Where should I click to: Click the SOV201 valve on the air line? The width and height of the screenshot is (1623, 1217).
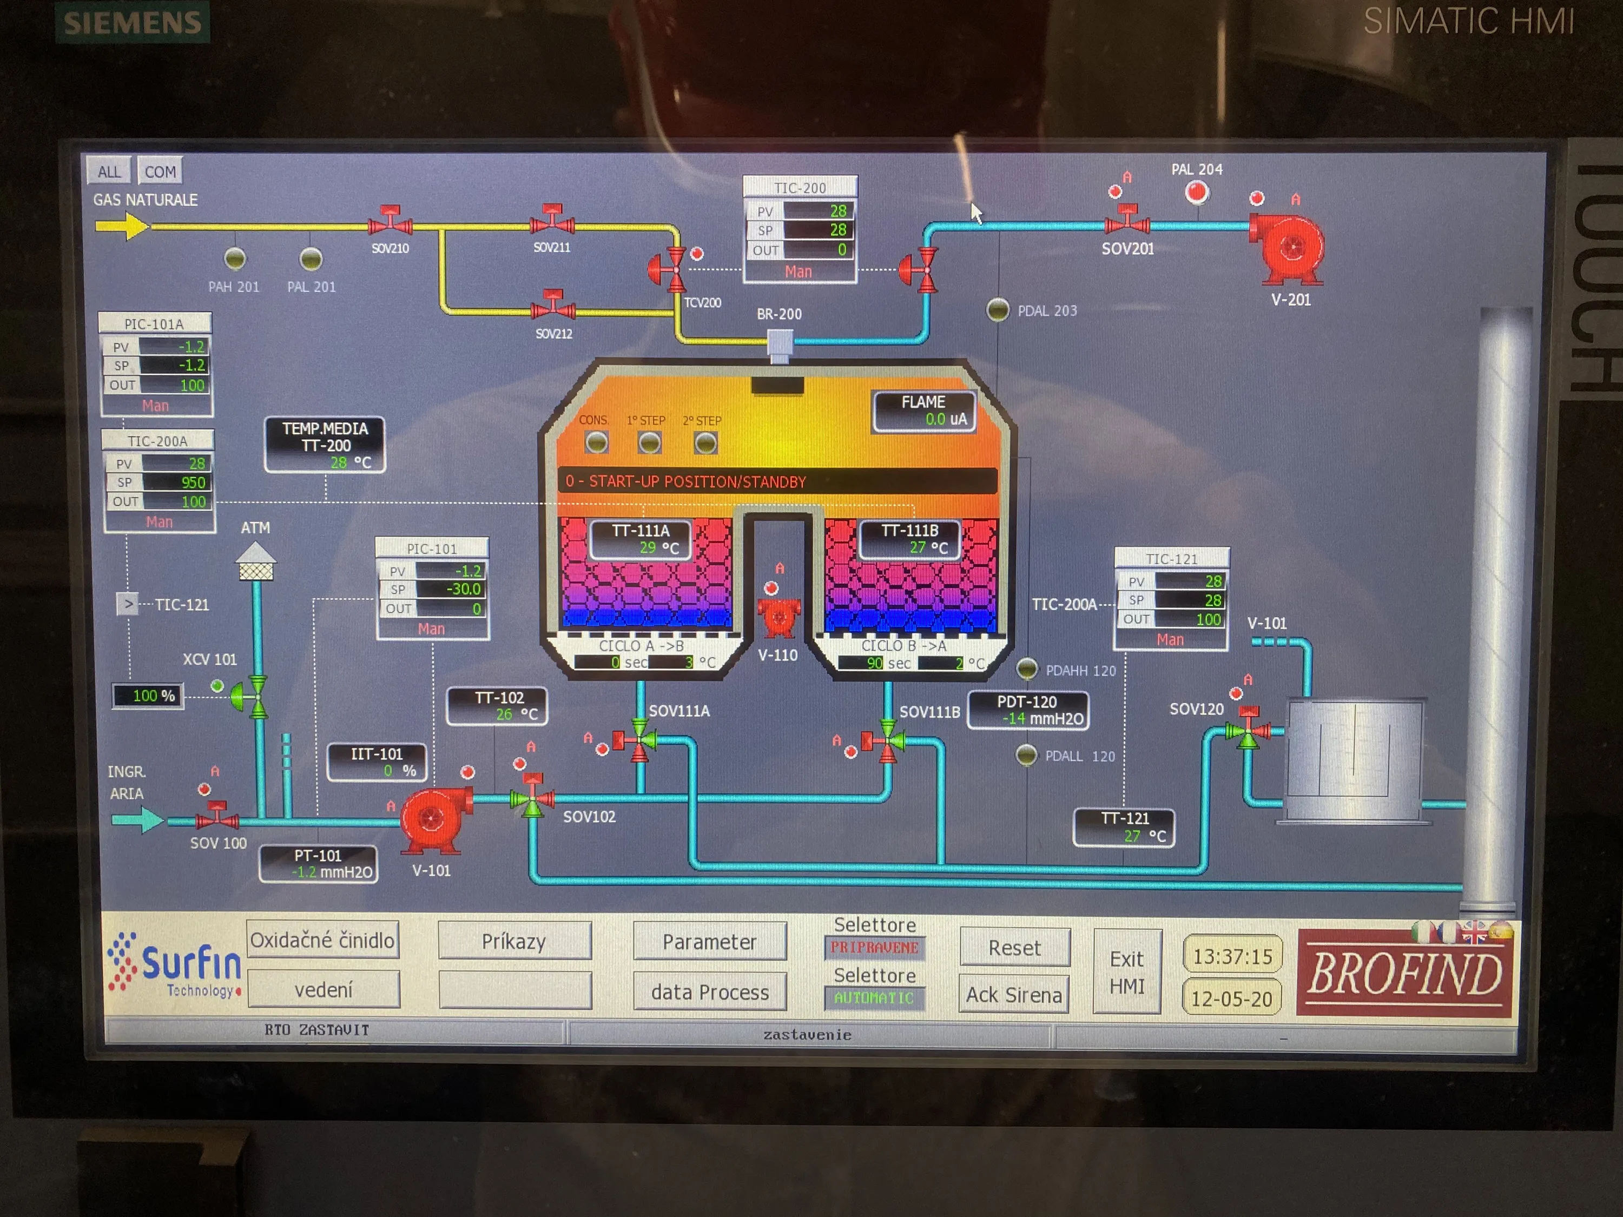[1127, 220]
